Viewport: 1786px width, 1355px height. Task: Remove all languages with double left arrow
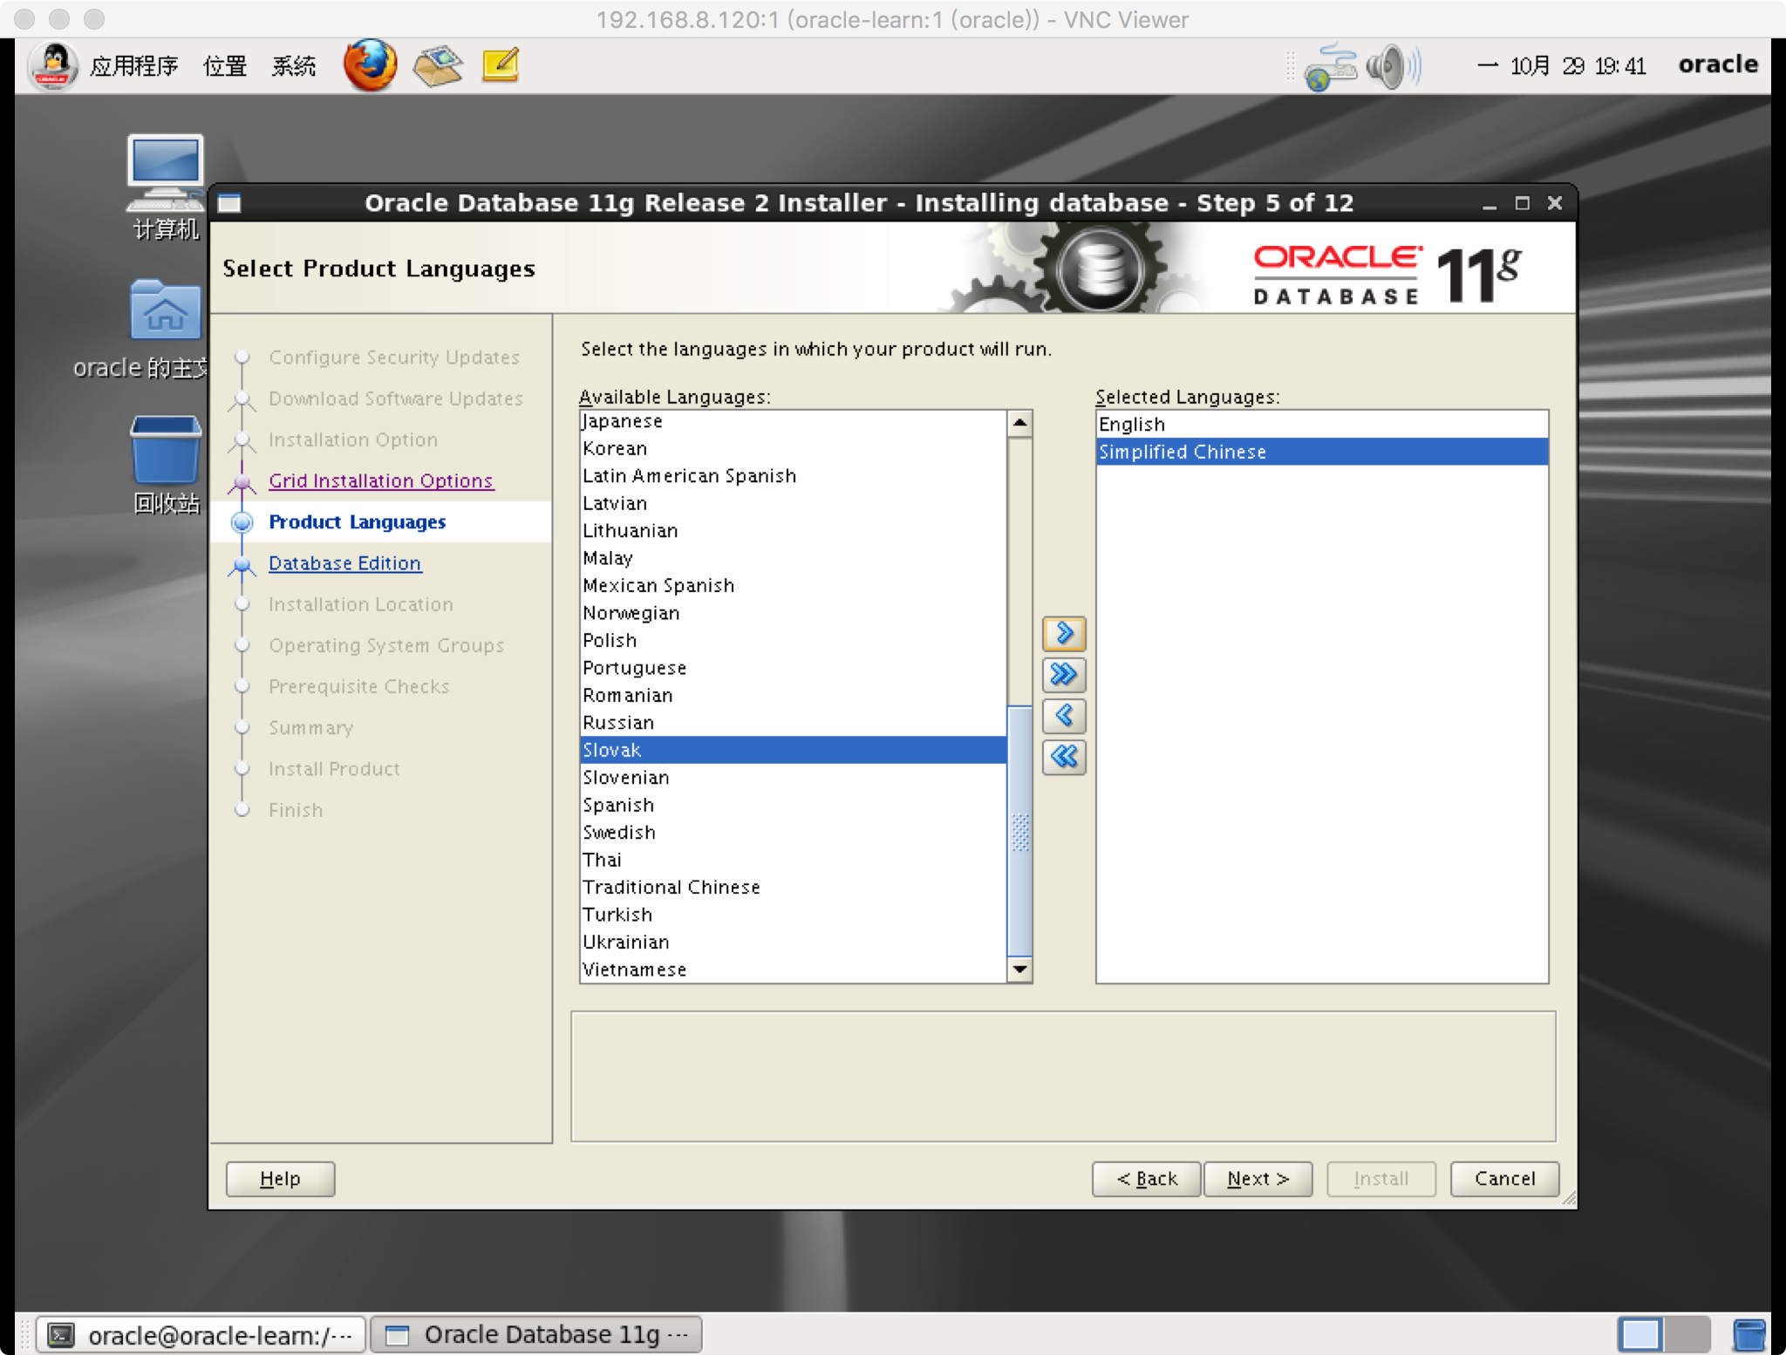(x=1063, y=757)
